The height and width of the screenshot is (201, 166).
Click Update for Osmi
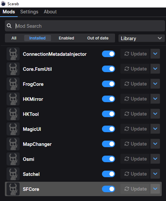(x=135, y=159)
